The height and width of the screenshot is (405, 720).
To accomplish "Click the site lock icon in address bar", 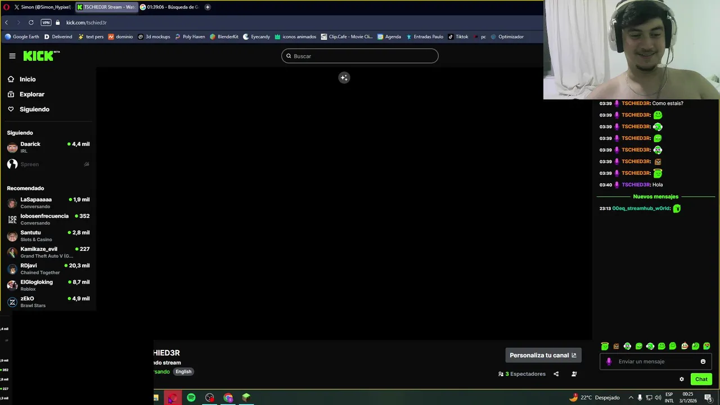I will [x=57, y=22].
